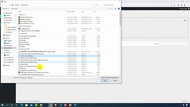Select wordpress-6.2.zip file
The height and width of the screenshot is (107, 190).
pos(25,29)
